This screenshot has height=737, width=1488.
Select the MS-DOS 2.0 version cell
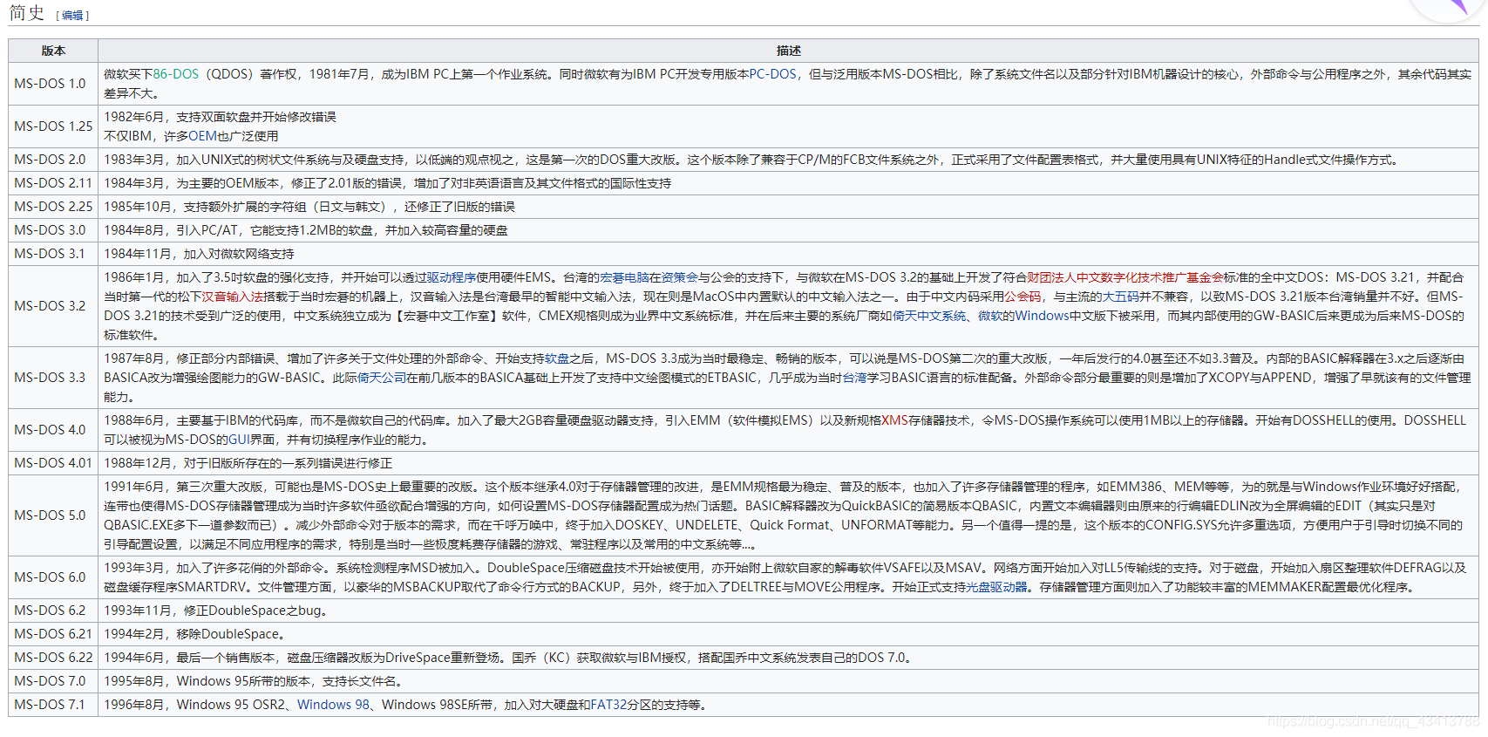pos(53,160)
